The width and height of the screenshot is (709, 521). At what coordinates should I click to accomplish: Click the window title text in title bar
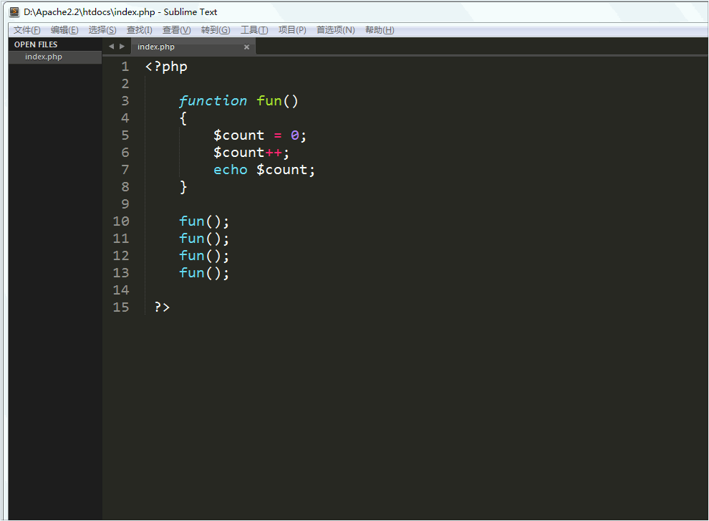[x=120, y=12]
